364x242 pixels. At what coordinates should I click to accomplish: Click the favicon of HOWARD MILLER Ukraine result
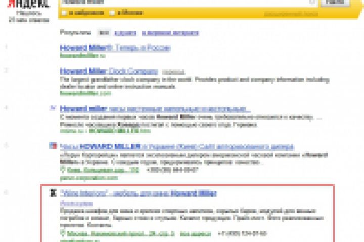click(53, 146)
